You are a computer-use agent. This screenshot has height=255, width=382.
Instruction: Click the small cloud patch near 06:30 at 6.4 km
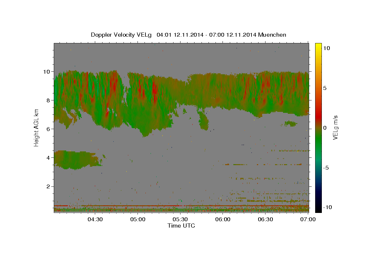[x=290, y=123]
